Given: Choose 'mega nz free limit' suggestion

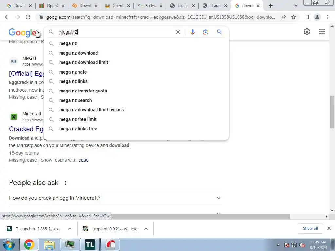Looking at the screenshot, I should point(136,119).
